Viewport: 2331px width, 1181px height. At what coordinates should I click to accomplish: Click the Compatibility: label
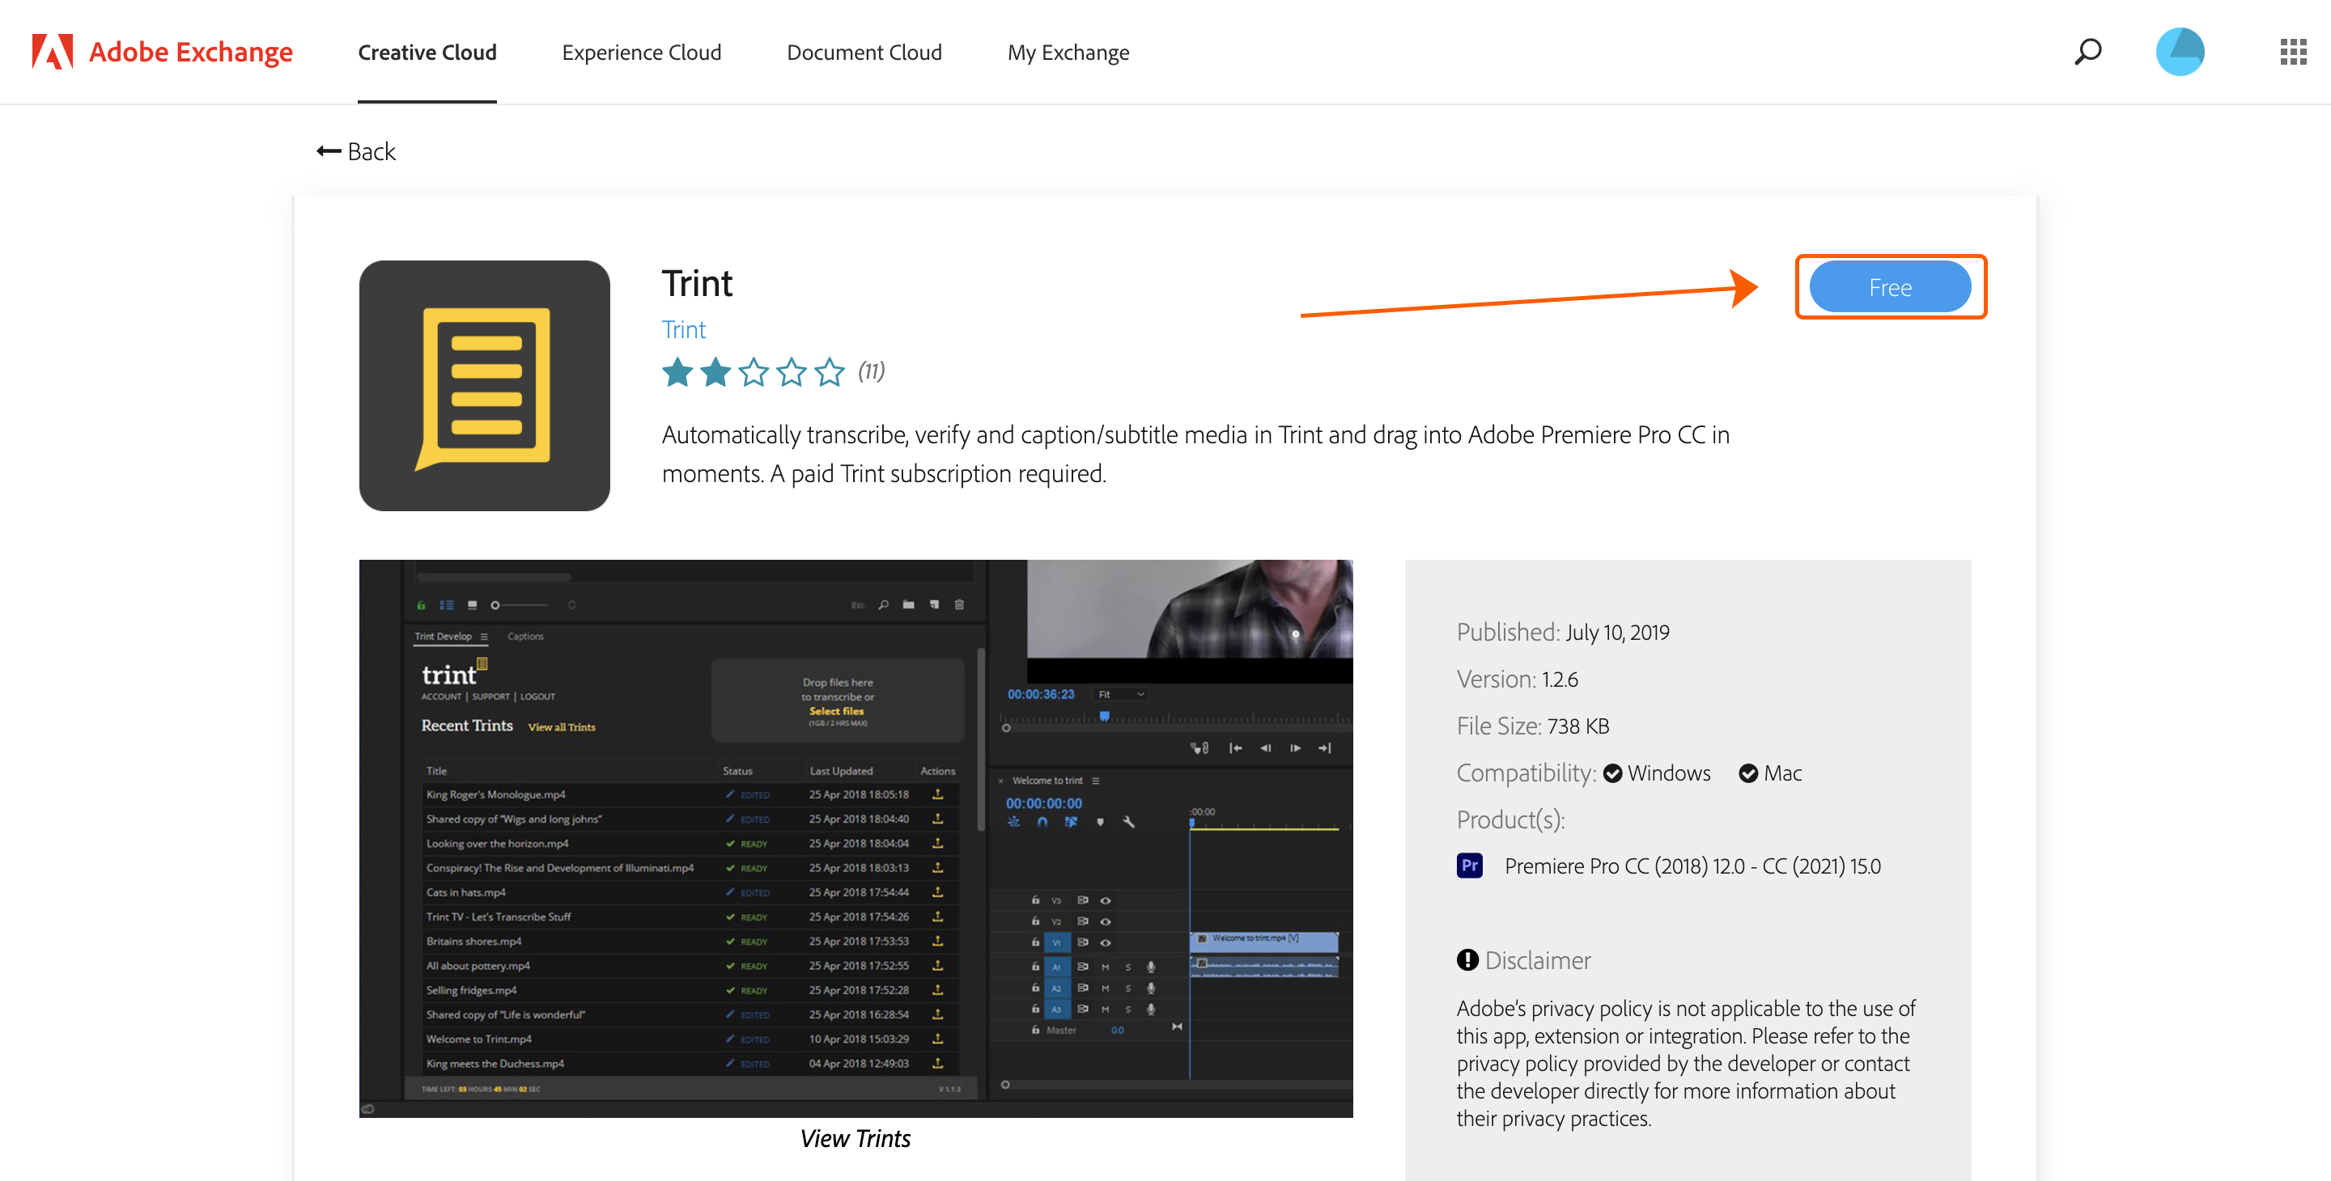coord(1526,773)
